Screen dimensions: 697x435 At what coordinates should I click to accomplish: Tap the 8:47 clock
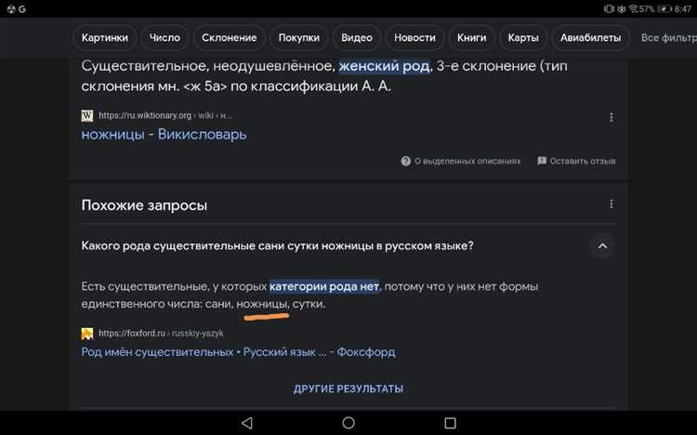tap(682, 9)
